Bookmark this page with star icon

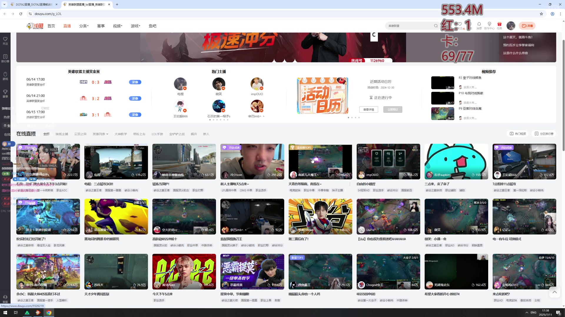541,14
